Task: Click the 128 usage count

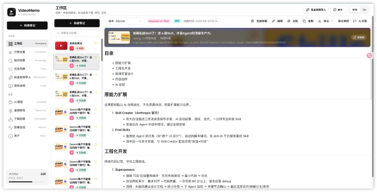Action: pos(43,174)
